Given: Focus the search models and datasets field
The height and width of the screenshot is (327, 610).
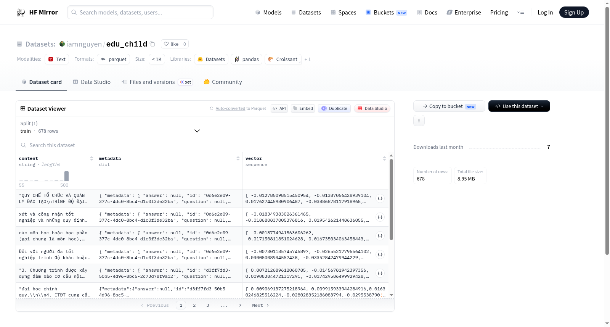Looking at the screenshot, I should point(140,12).
